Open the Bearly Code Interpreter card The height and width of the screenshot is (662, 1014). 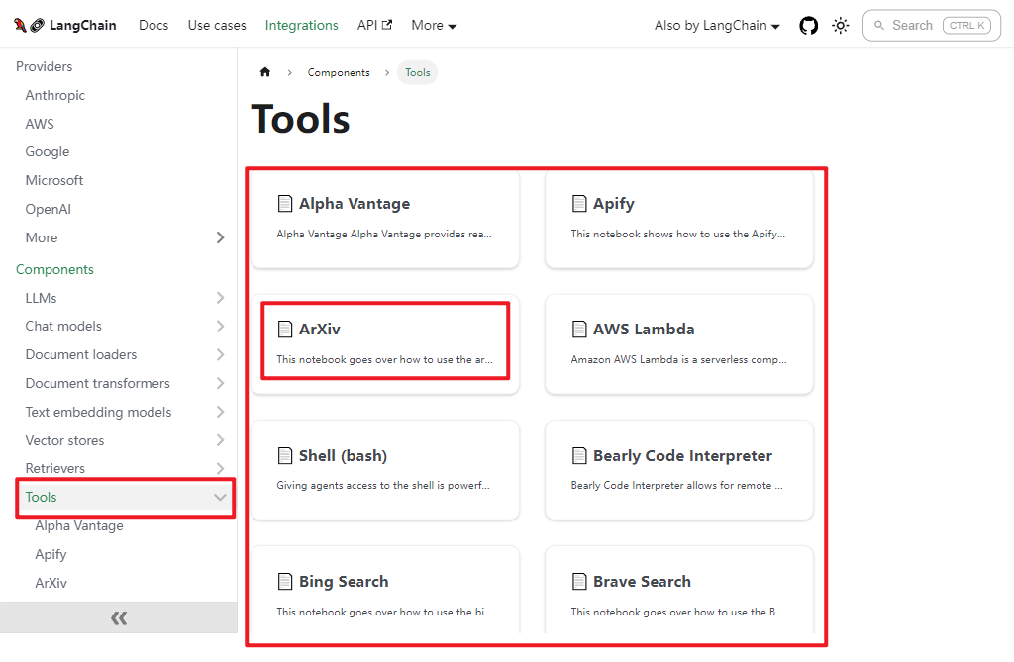tap(679, 469)
